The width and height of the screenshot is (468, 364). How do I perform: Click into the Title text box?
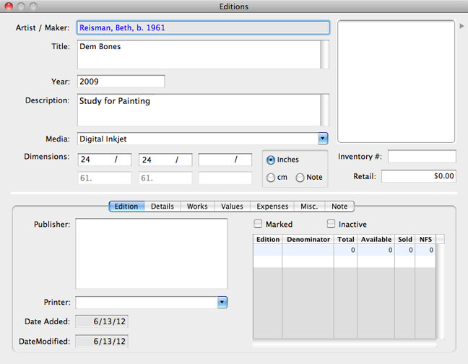[x=197, y=54]
